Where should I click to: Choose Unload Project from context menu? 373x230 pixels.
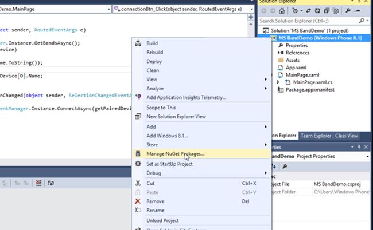pyautogui.click(x=202, y=220)
